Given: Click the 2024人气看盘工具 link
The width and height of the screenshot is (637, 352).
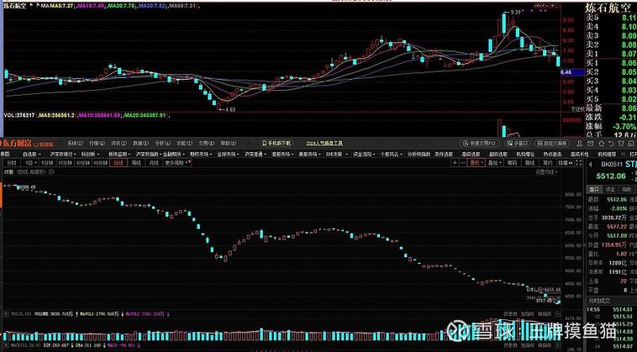Looking at the screenshot, I should tap(324, 144).
